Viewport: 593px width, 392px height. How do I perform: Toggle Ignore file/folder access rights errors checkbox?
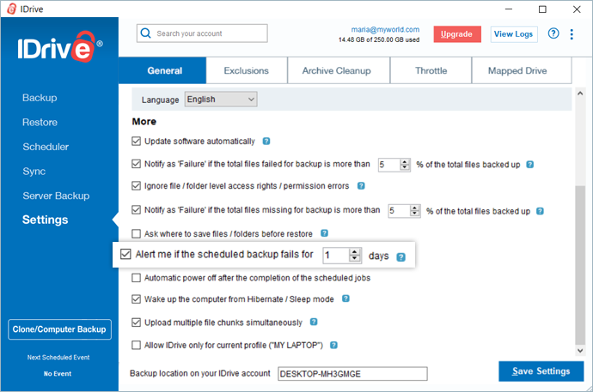click(x=136, y=185)
